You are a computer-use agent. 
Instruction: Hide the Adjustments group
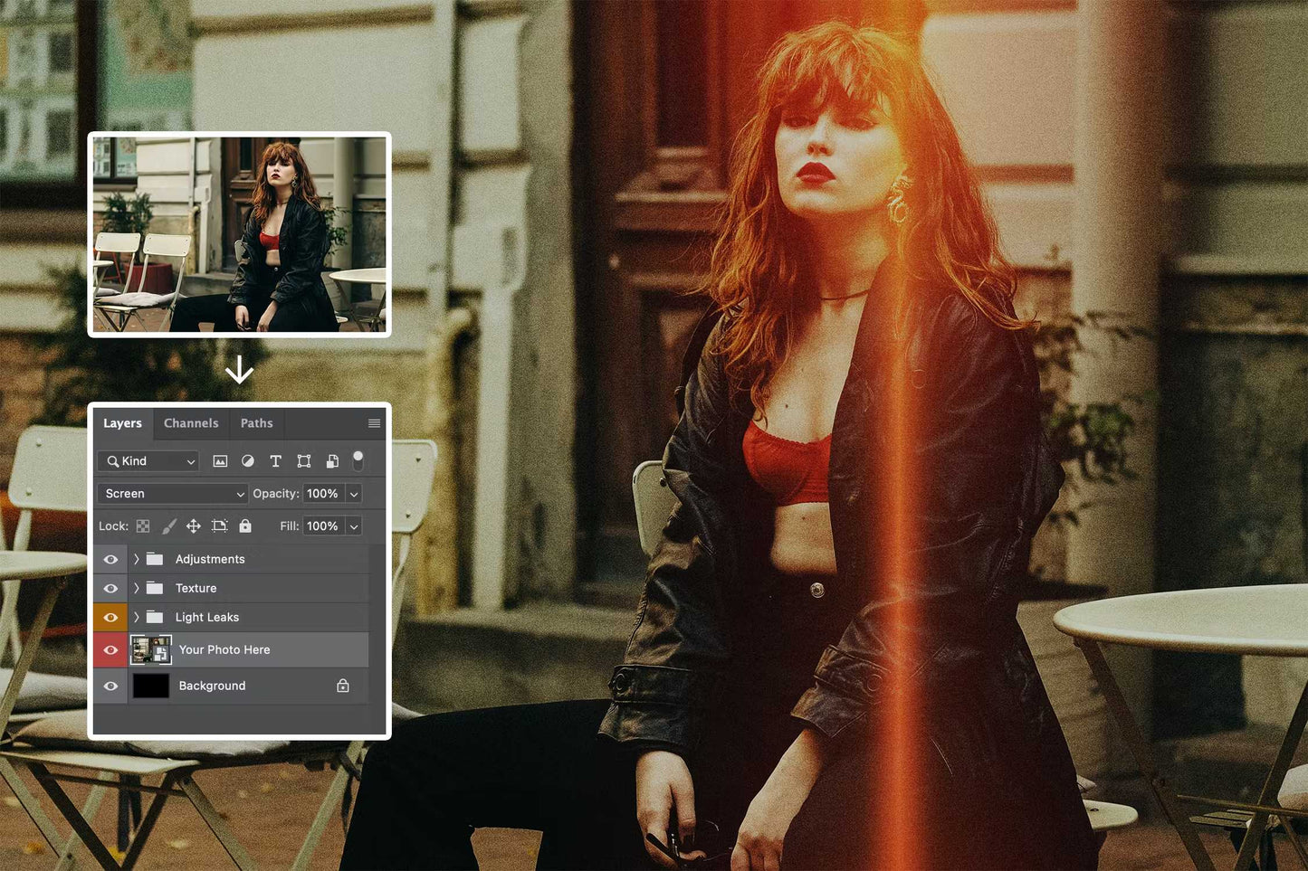[110, 560]
